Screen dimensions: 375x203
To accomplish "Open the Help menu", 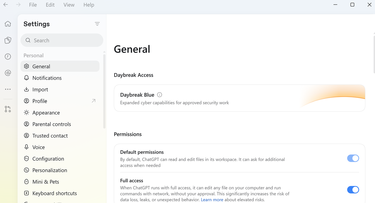I will (x=89, y=5).
